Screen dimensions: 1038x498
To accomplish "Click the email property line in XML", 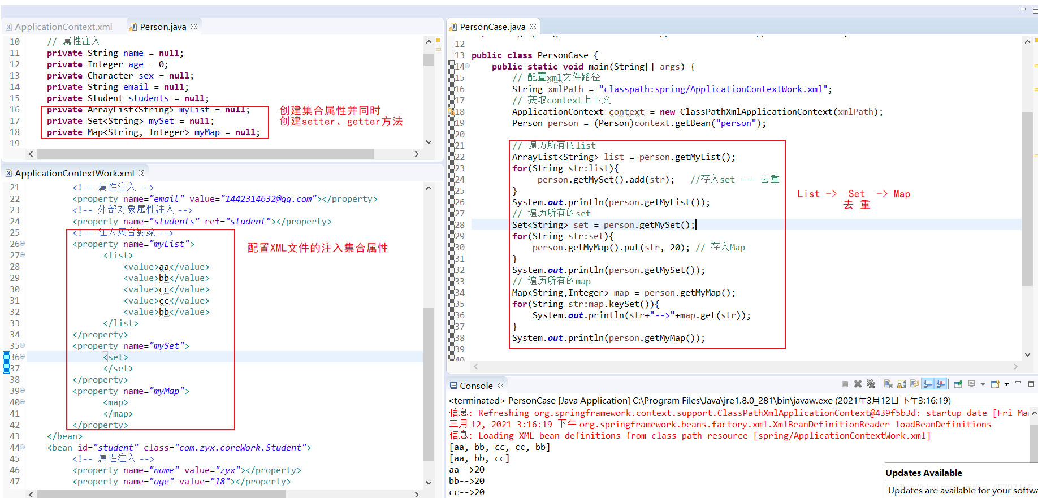I will tap(224, 199).
